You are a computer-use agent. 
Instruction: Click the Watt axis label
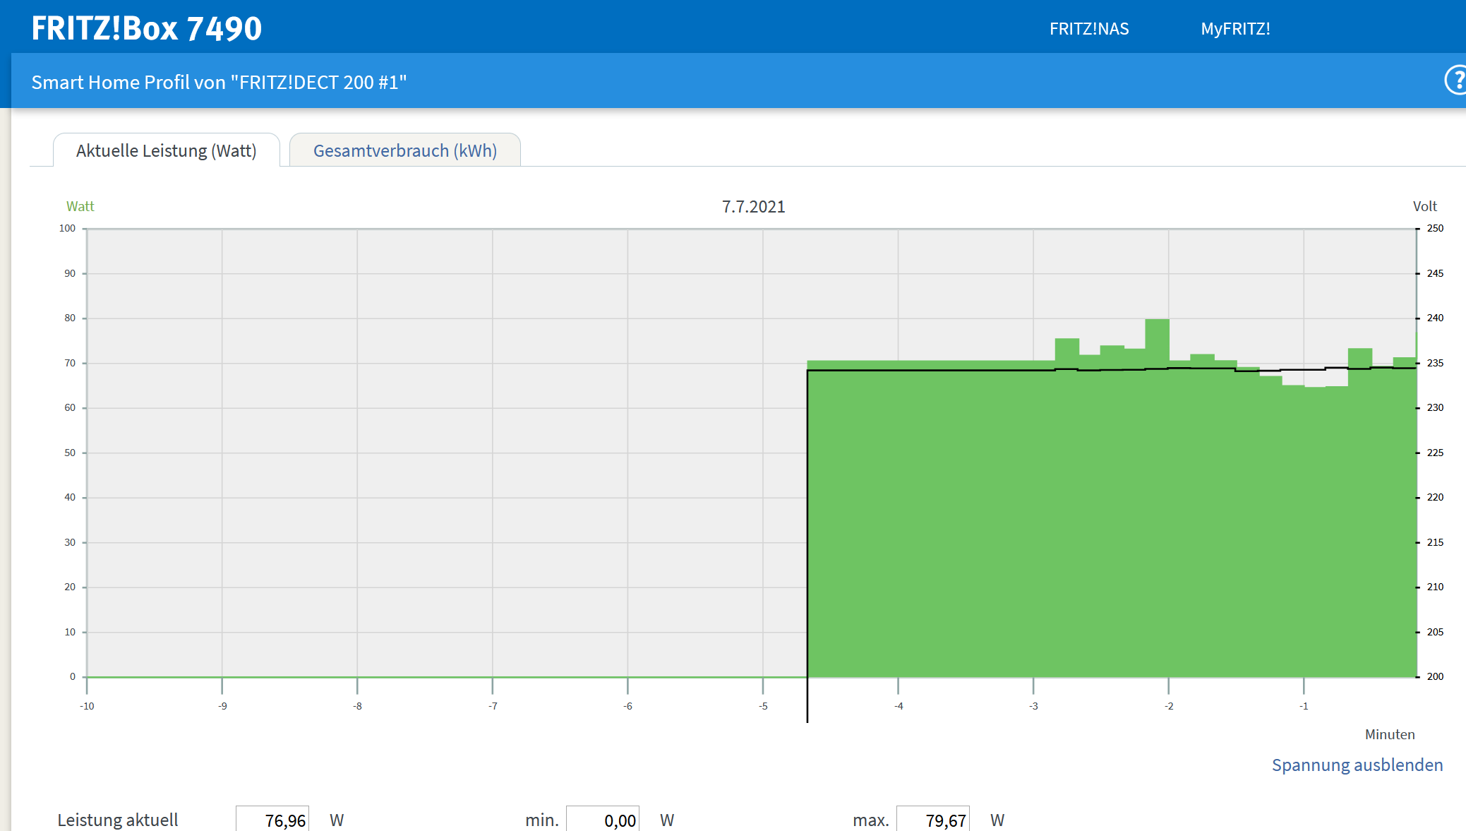tap(80, 206)
